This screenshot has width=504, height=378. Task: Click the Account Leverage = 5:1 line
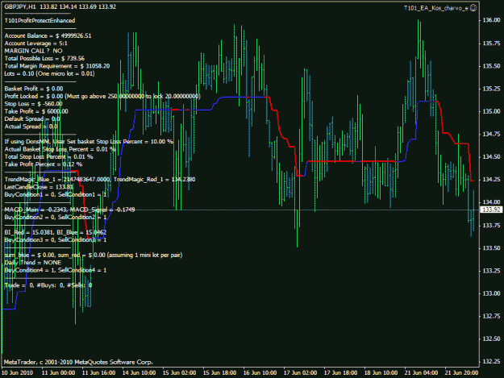tap(36, 44)
